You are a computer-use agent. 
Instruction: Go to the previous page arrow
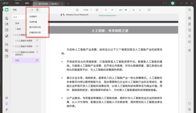point(112,10)
